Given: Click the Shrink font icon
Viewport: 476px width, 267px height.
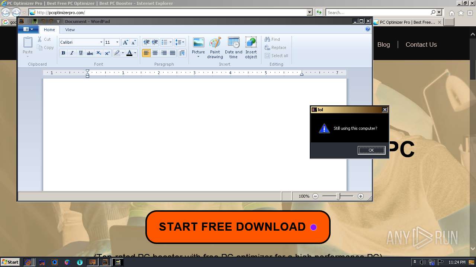Looking at the screenshot, I should (134, 42).
